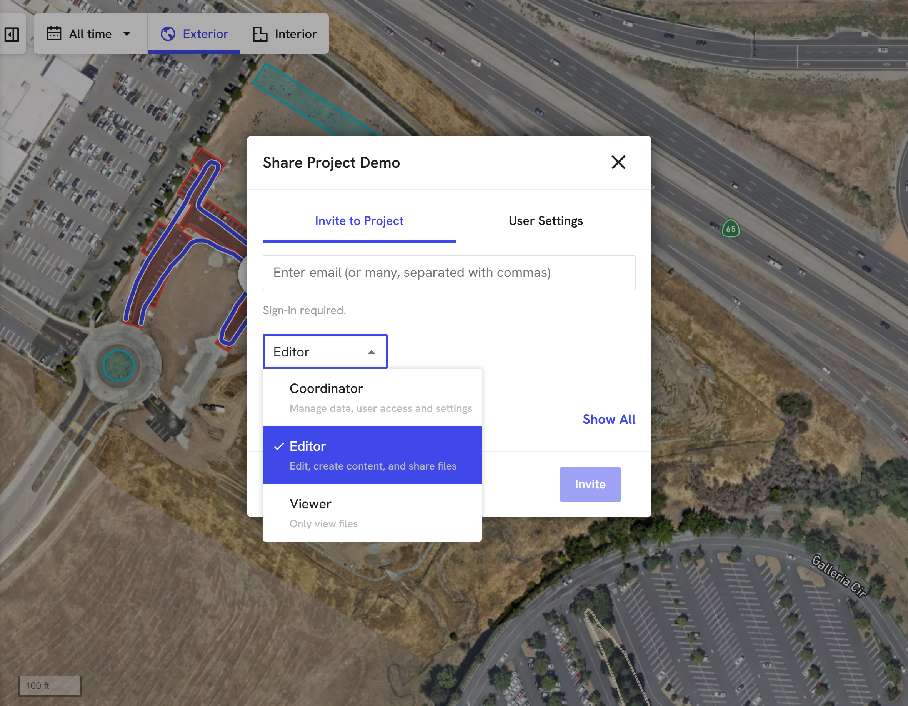
Task: Choose the highlighted Editor role option
Action: 372,455
